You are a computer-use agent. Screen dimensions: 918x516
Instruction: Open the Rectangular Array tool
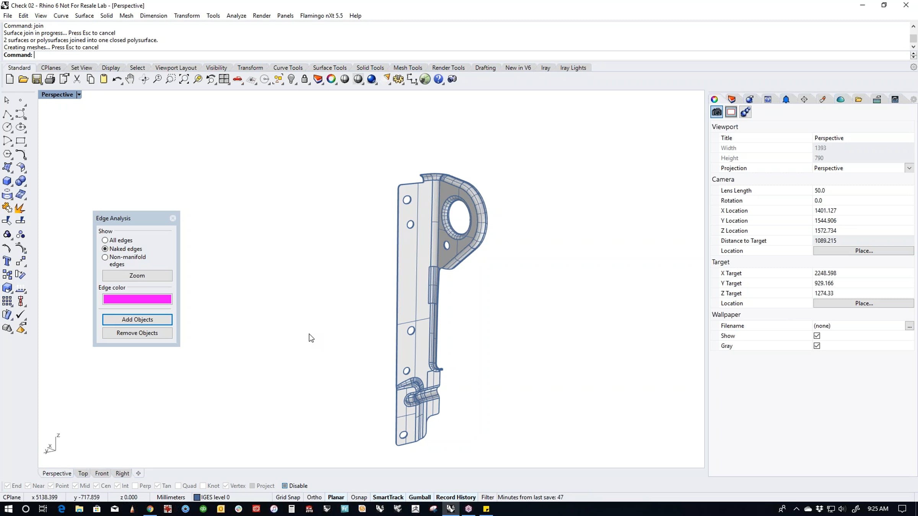click(x=7, y=301)
